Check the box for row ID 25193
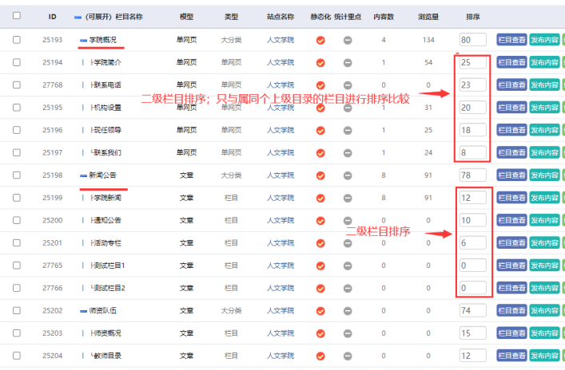The height and width of the screenshot is (370, 565). coord(17,40)
